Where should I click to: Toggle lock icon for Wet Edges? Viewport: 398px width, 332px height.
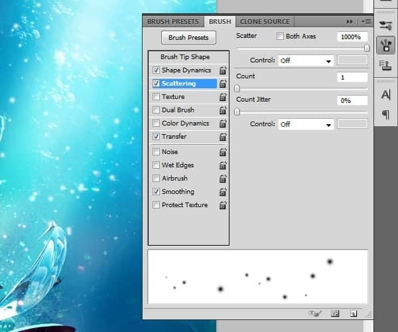pos(223,165)
